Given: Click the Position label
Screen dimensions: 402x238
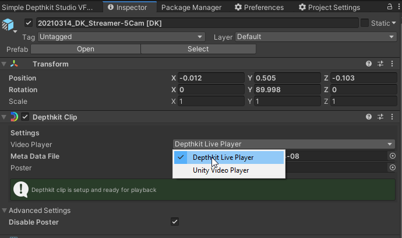Looking at the screenshot, I should click(22, 78).
